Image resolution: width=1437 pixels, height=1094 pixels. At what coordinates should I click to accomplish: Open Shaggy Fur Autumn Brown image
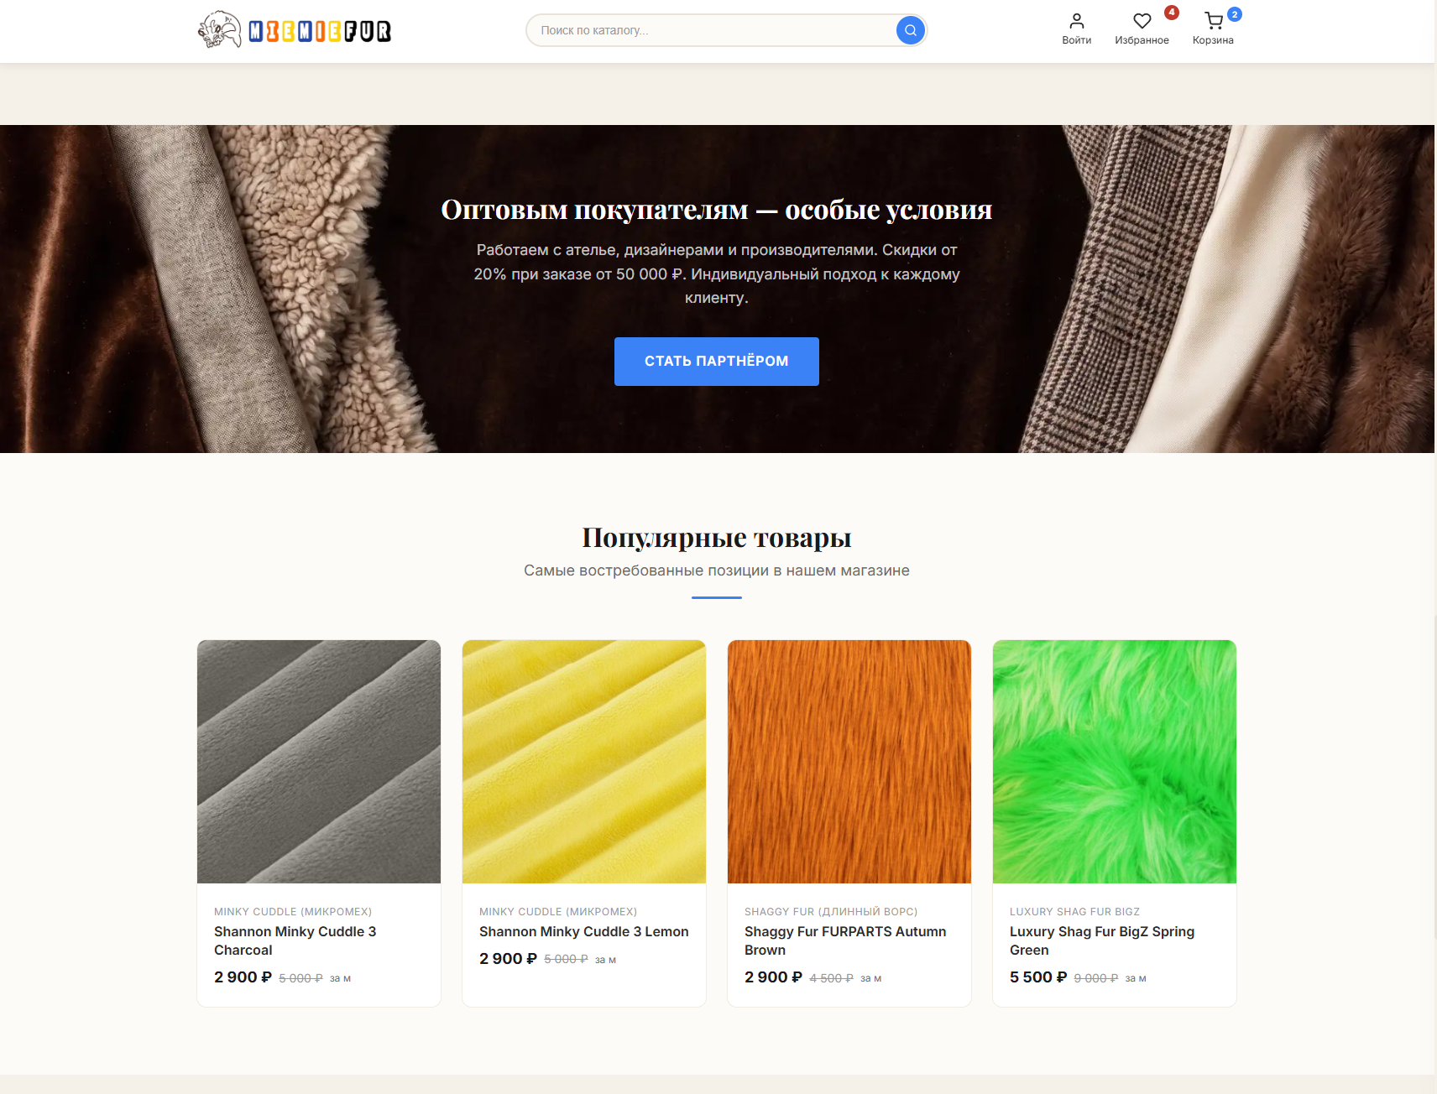click(849, 762)
